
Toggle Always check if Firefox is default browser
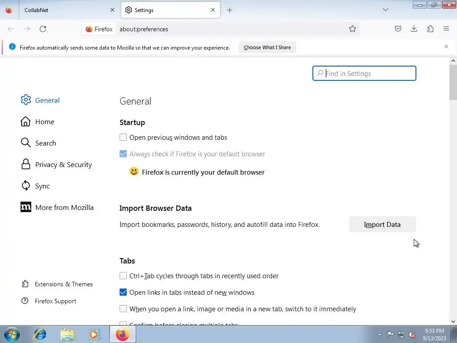[123, 154]
